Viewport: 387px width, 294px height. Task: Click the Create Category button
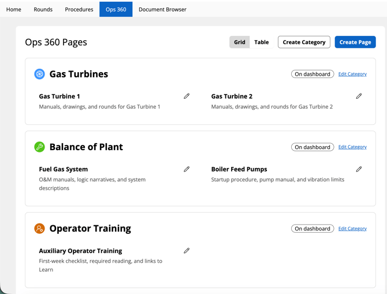[x=304, y=42]
